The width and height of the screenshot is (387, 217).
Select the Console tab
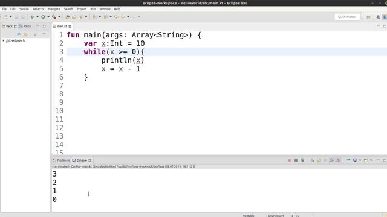coord(82,160)
